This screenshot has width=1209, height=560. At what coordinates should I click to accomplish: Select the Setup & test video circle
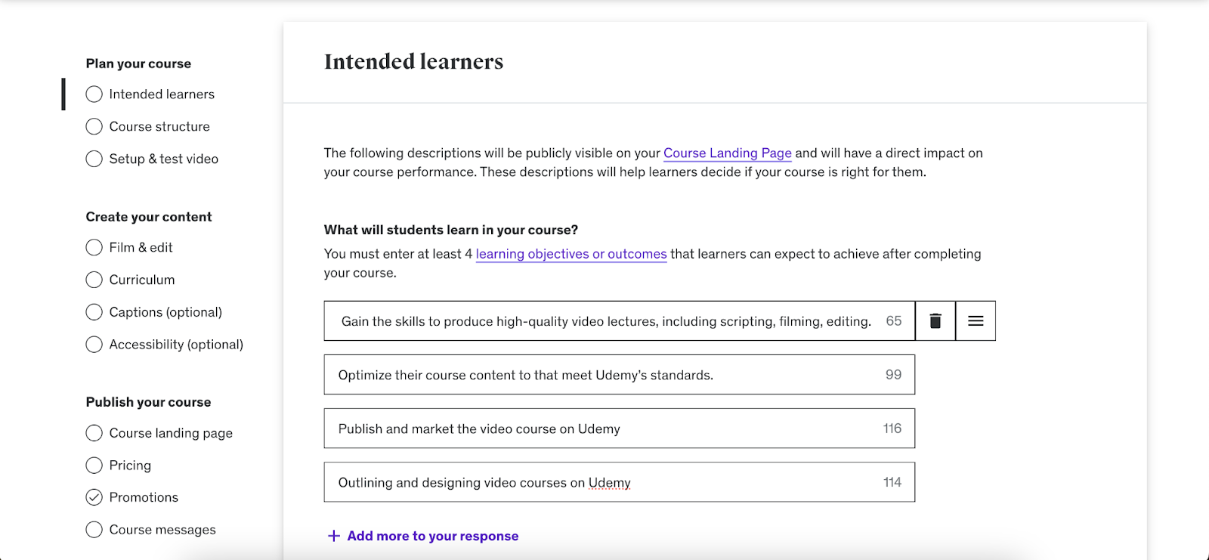[94, 159]
